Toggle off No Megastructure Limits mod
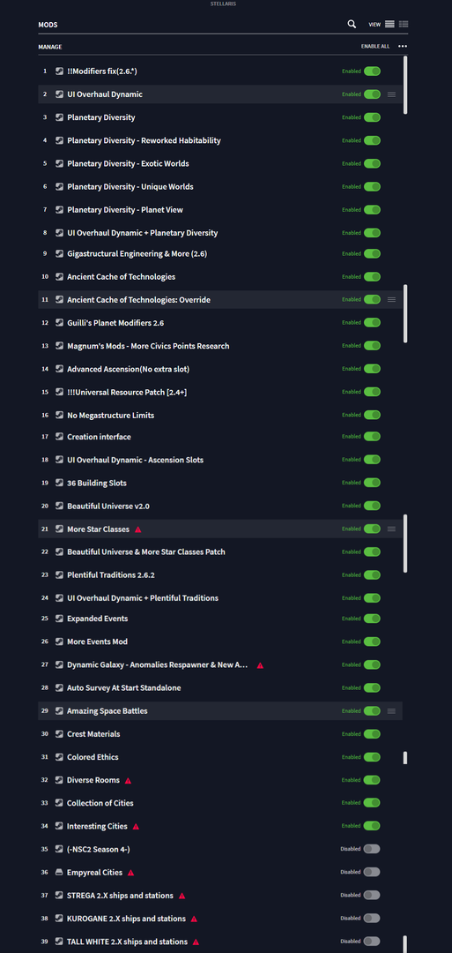 pos(372,415)
